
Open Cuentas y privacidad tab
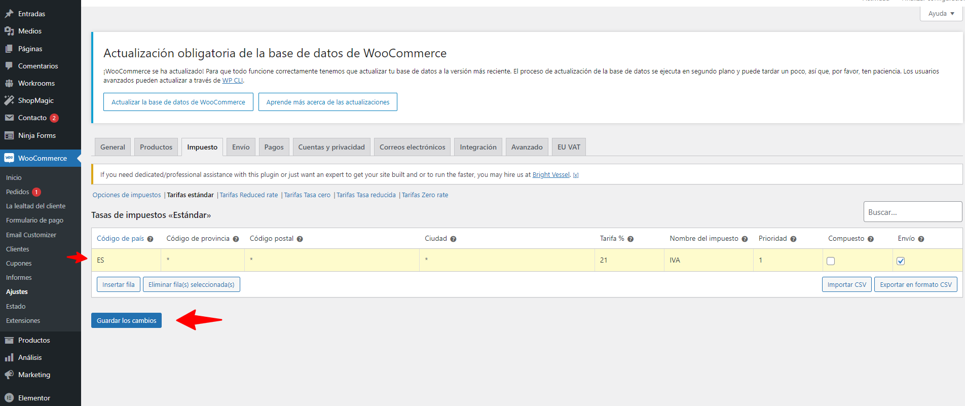(331, 147)
